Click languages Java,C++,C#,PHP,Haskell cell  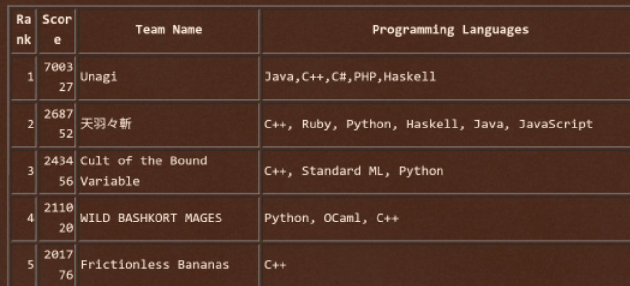tap(446, 78)
